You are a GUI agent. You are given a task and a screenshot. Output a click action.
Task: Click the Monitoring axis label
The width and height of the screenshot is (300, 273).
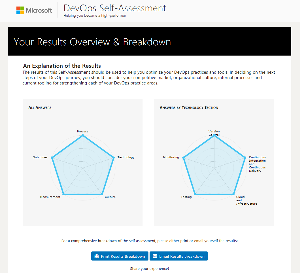(171, 157)
